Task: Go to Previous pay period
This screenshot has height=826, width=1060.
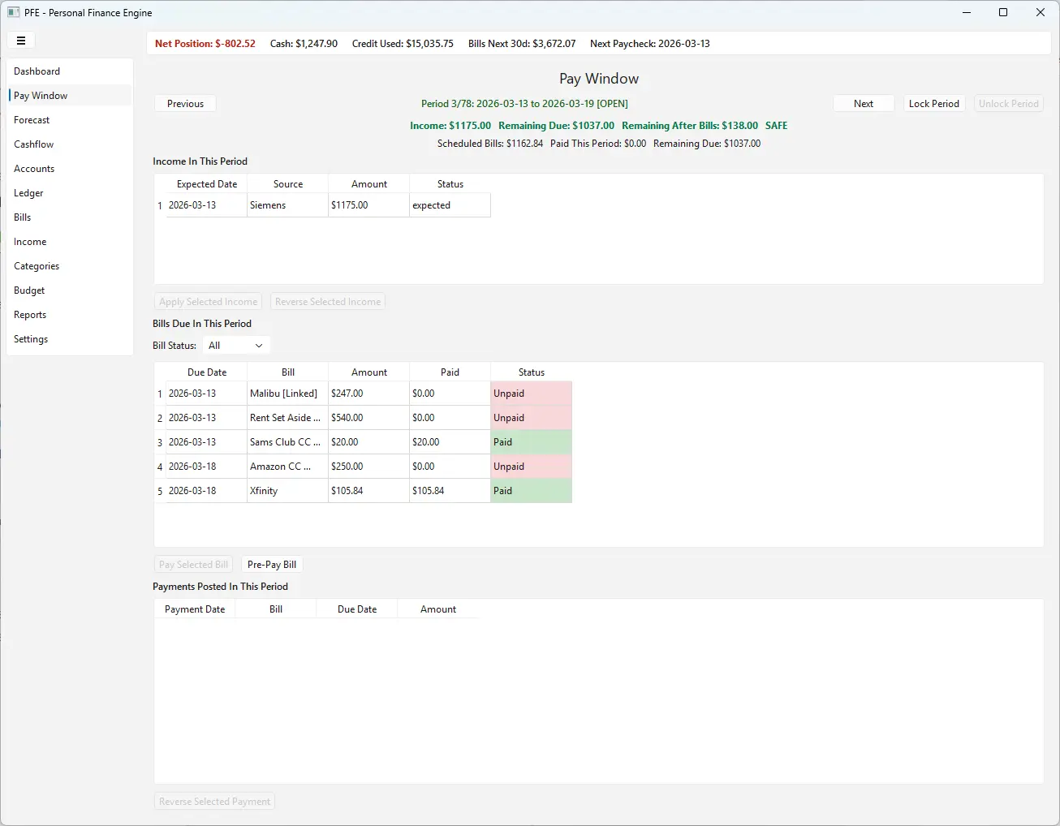Action: pyautogui.click(x=185, y=104)
